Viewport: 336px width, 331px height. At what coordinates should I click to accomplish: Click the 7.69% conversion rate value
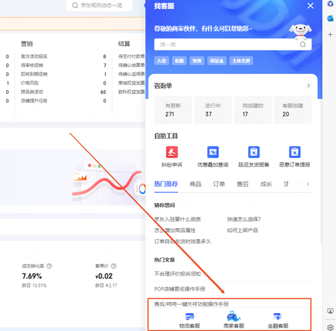pyautogui.click(x=32, y=276)
